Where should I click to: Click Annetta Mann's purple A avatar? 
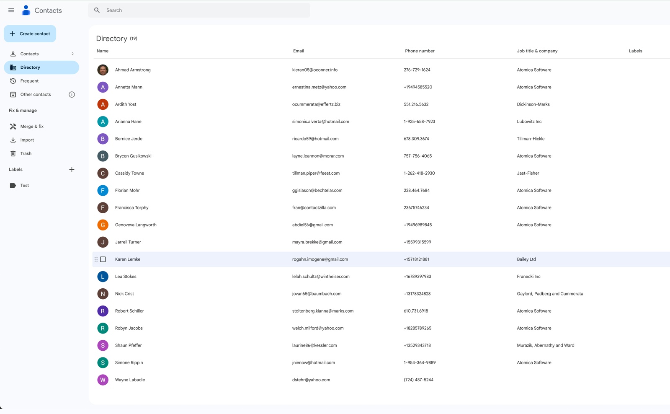[x=103, y=87]
